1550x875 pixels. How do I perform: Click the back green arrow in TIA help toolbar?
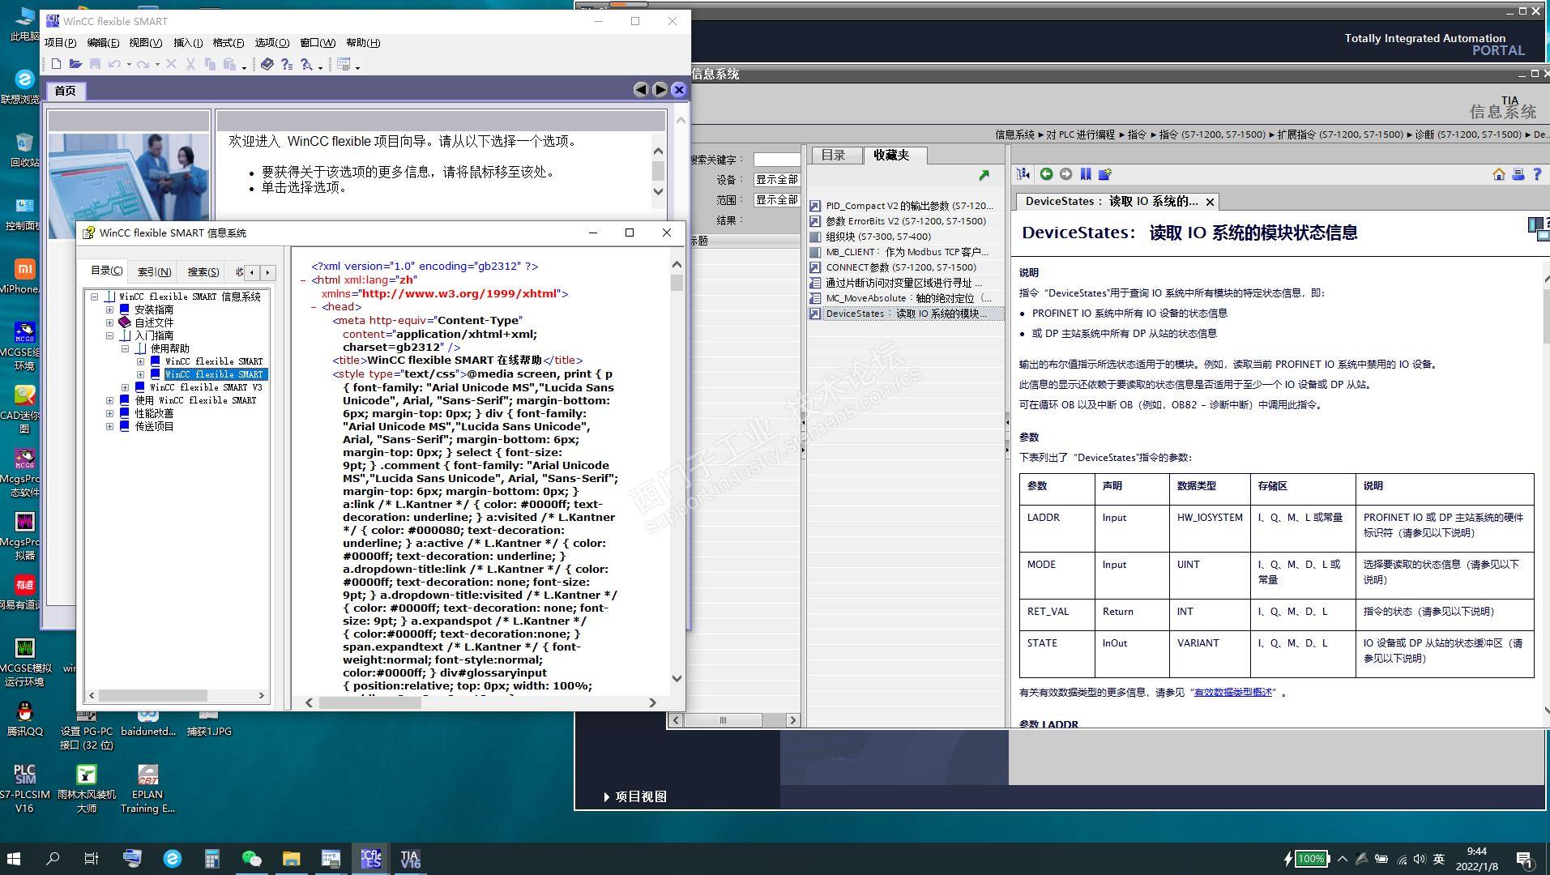1046,174
